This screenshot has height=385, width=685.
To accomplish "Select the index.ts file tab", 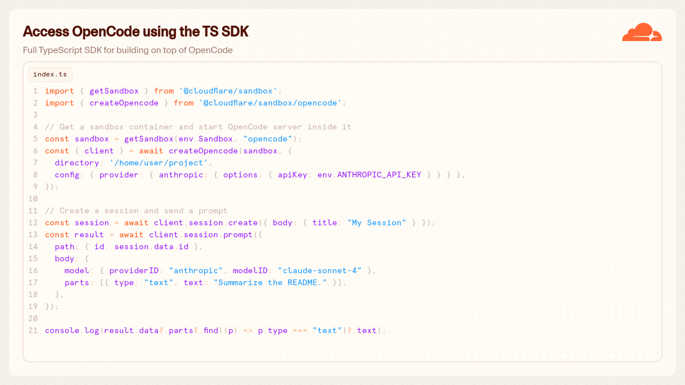I will click(50, 74).
